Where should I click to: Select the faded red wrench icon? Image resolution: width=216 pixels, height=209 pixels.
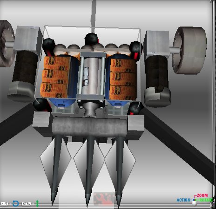104,199
